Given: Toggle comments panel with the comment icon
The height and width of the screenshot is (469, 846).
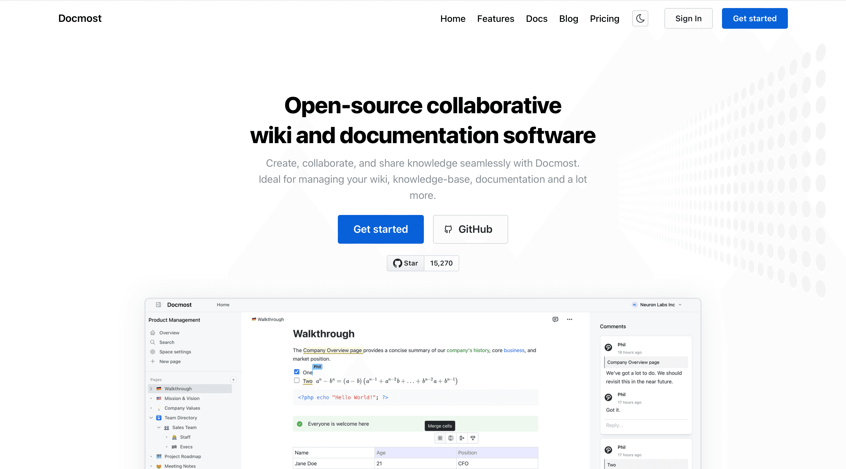Looking at the screenshot, I should pyautogui.click(x=555, y=319).
